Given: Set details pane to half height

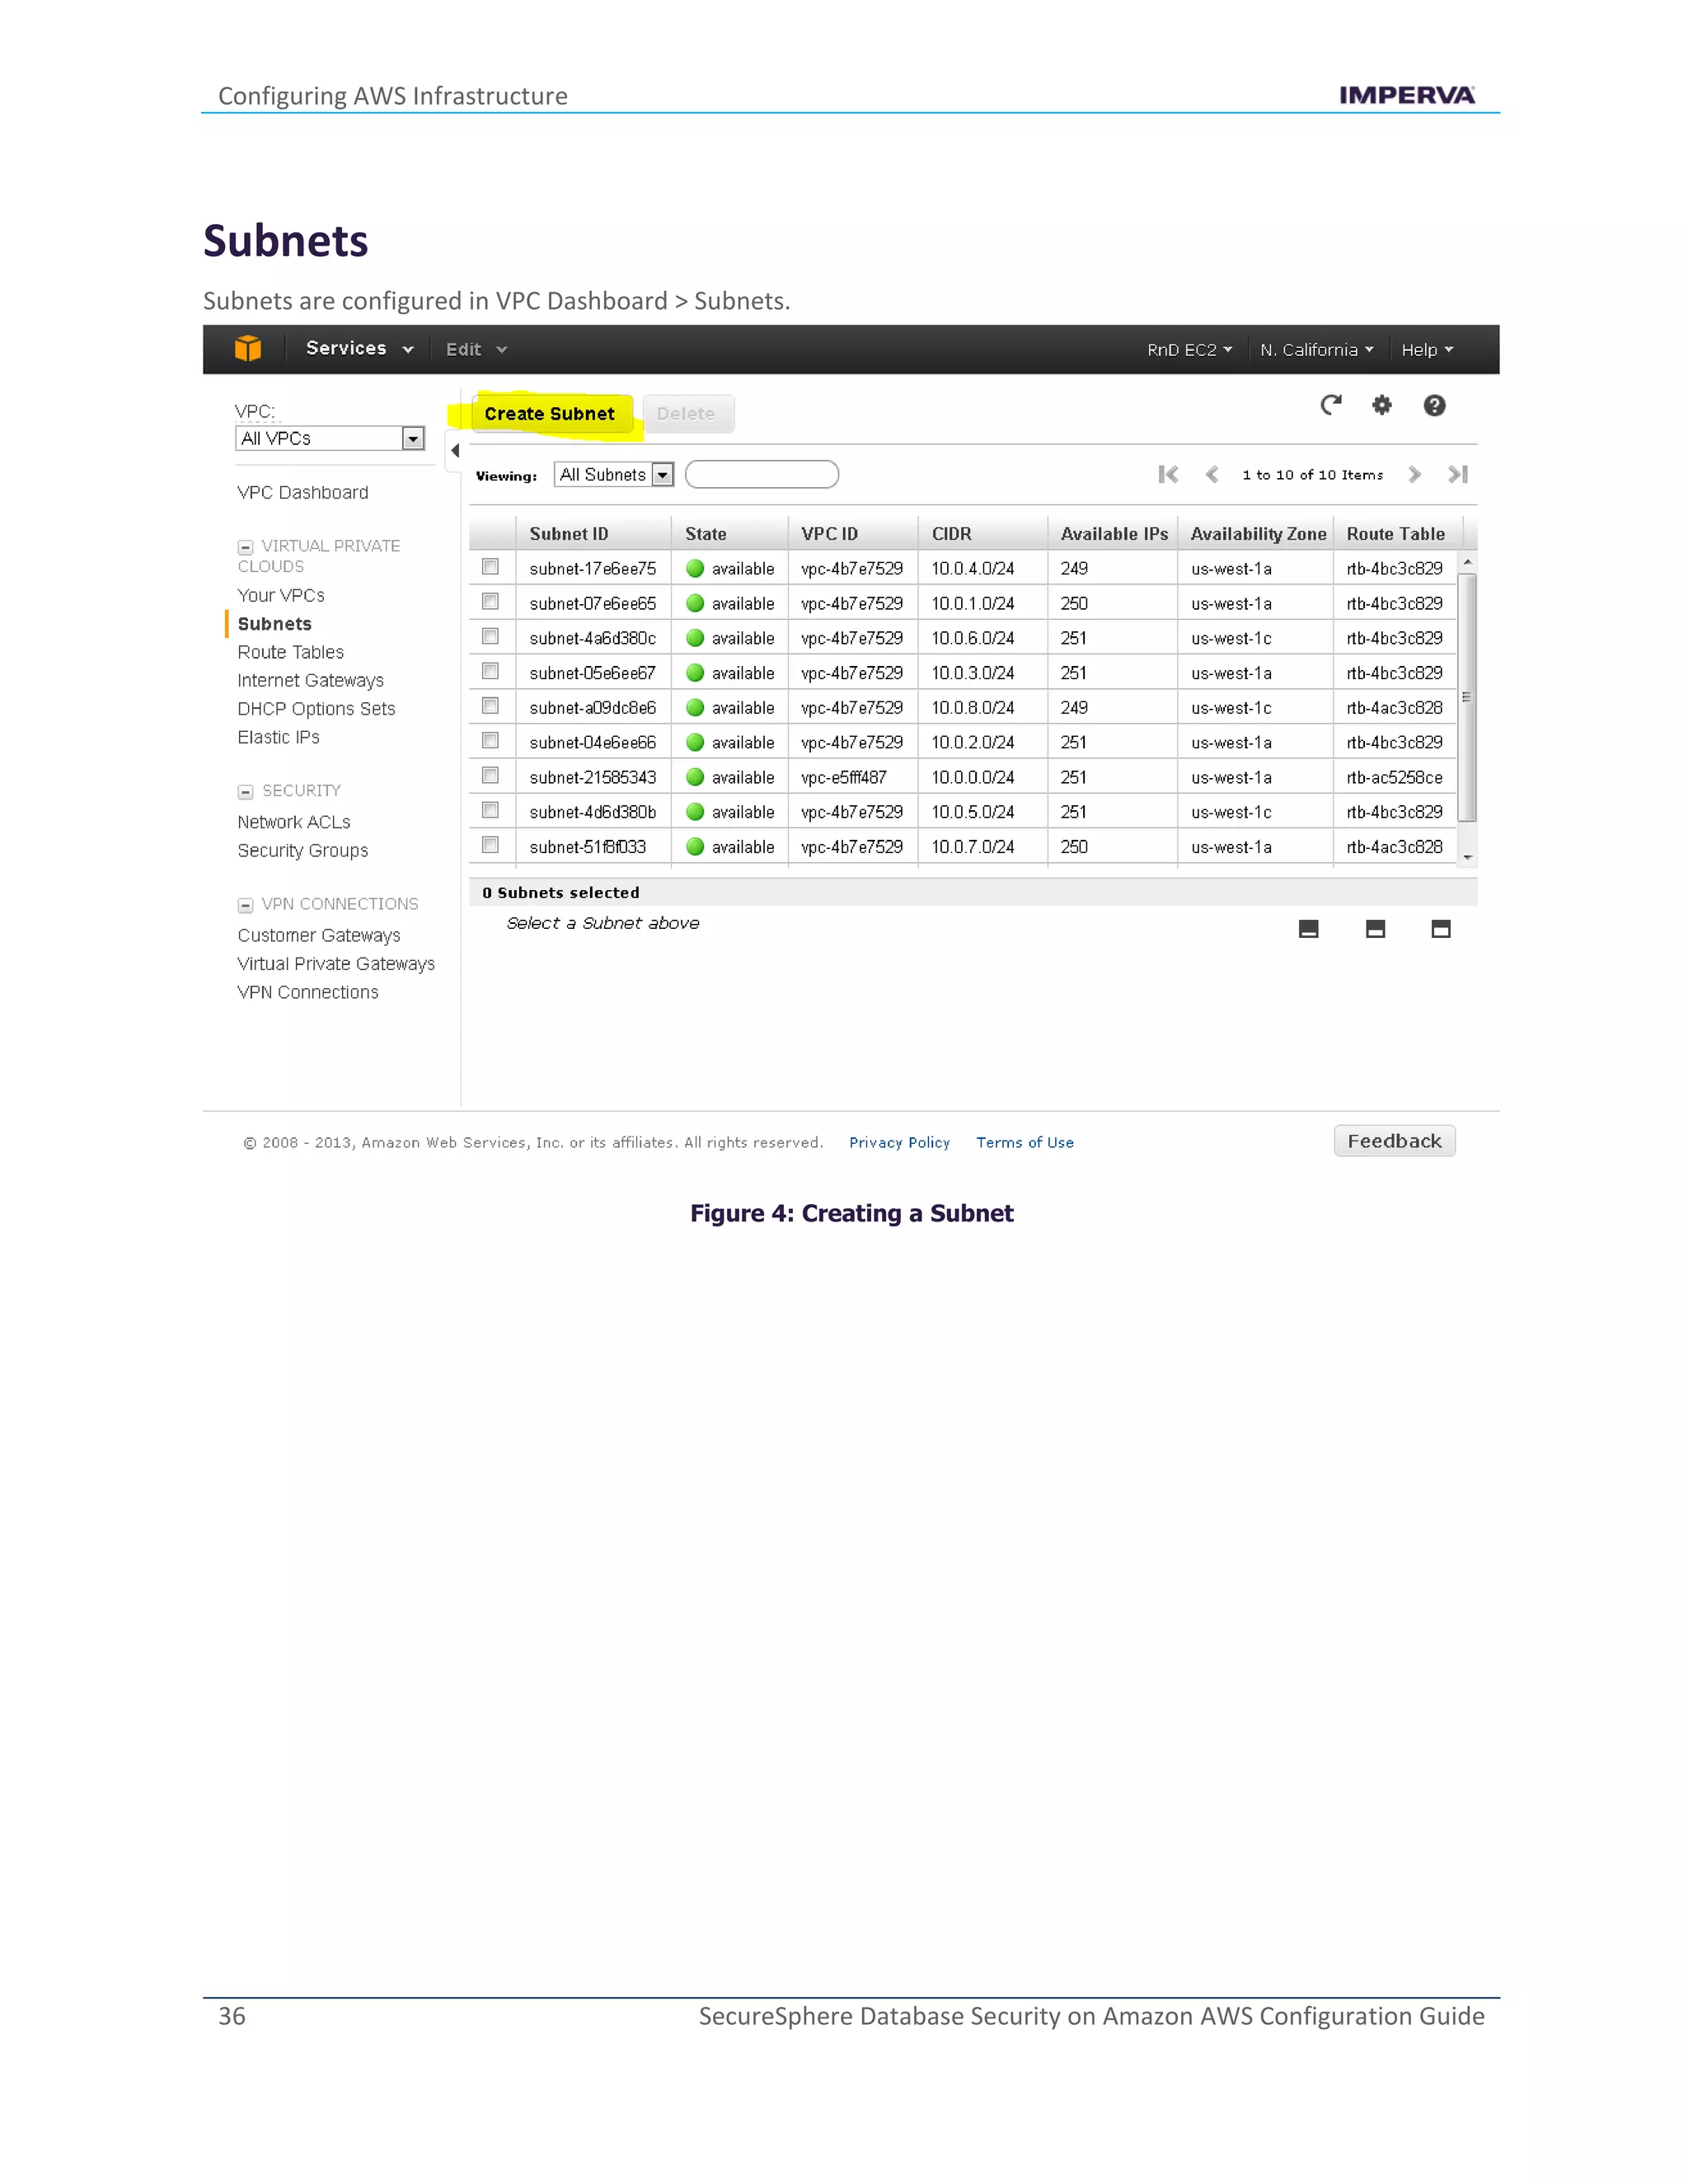Looking at the screenshot, I should [1375, 929].
